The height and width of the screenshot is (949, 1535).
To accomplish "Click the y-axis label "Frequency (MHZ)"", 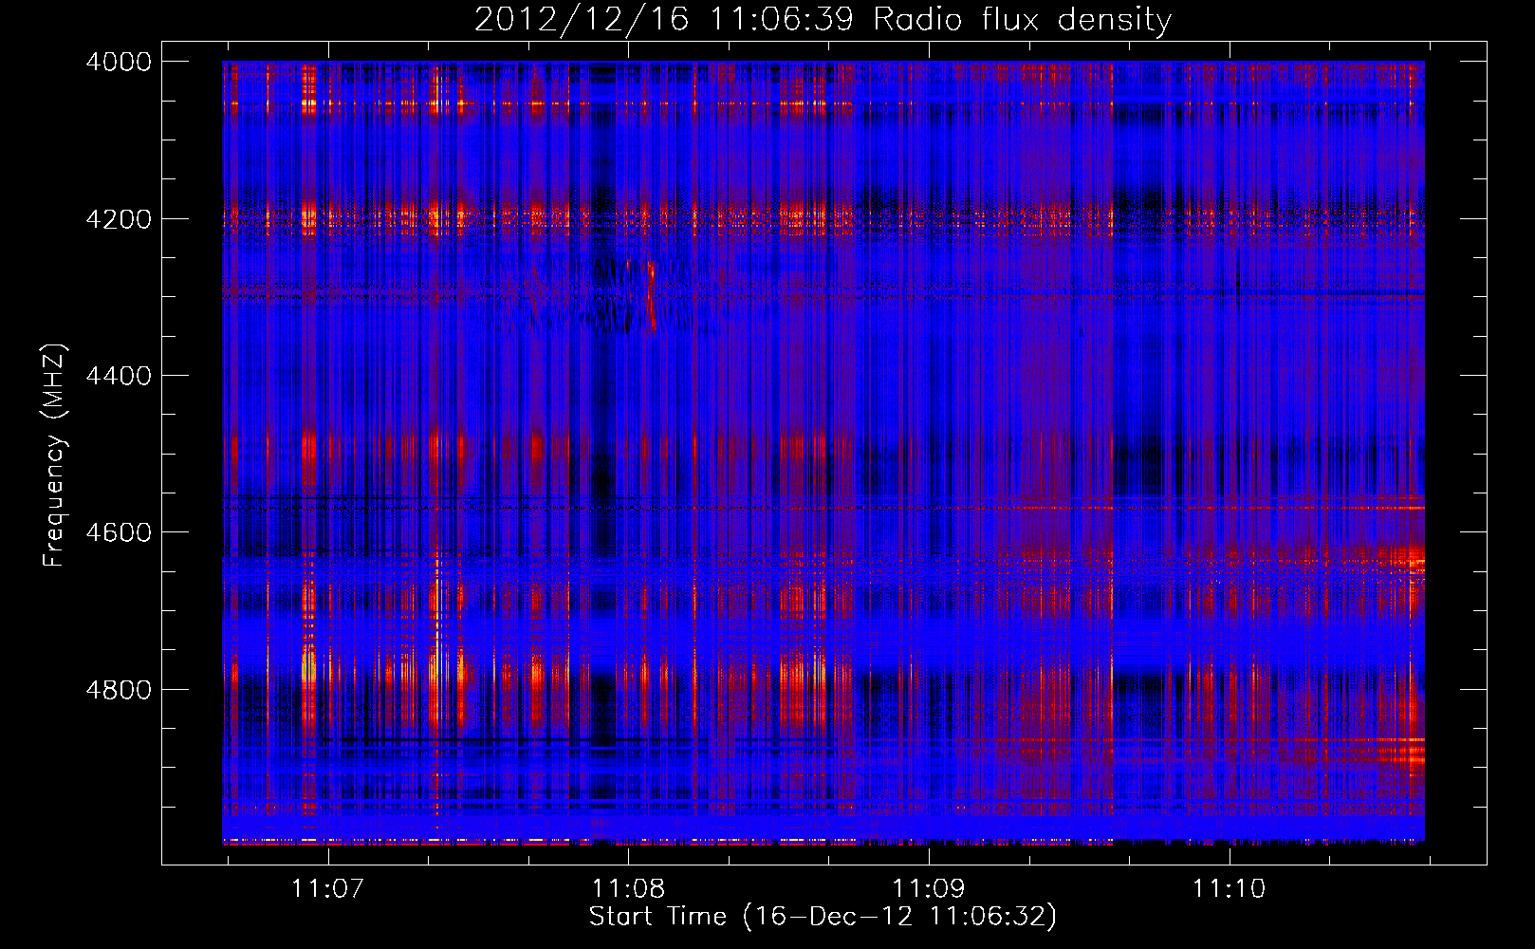I will 54,456.
